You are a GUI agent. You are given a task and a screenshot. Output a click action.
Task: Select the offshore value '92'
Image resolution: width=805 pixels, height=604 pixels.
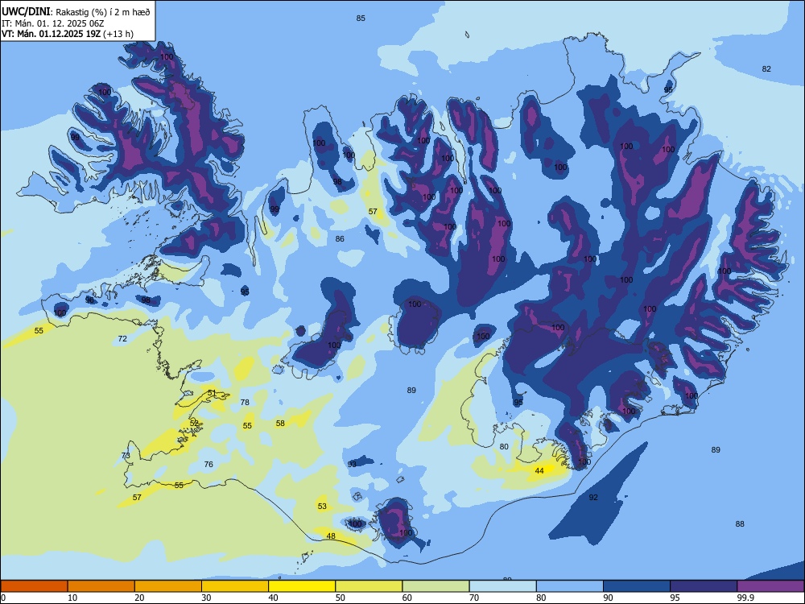point(593,497)
